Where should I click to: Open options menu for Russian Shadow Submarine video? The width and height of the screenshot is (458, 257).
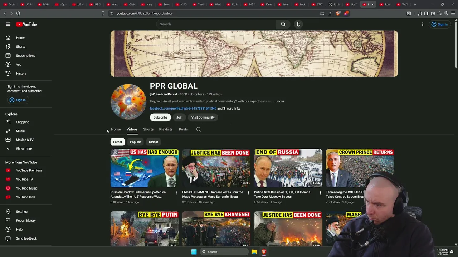177,192
